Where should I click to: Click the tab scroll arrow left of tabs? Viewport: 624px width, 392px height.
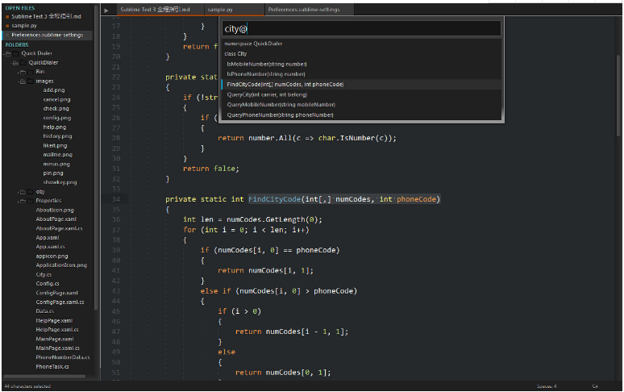coord(106,10)
